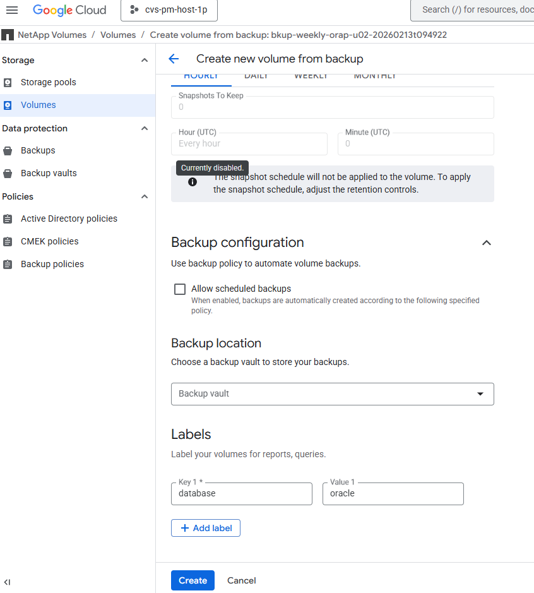Click the Create button
The width and height of the screenshot is (534, 593).
click(193, 580)
